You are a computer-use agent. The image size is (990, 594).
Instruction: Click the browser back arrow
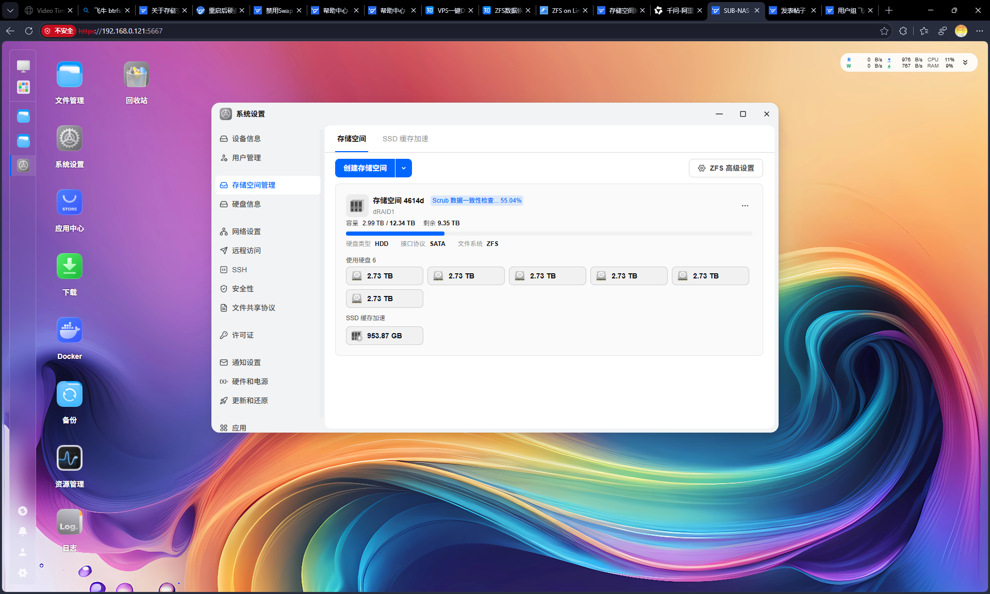tap(10, 31)
